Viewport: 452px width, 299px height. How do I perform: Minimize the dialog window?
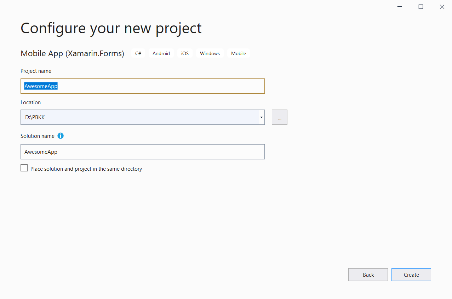pyautogui.click(x=399, y=7)
